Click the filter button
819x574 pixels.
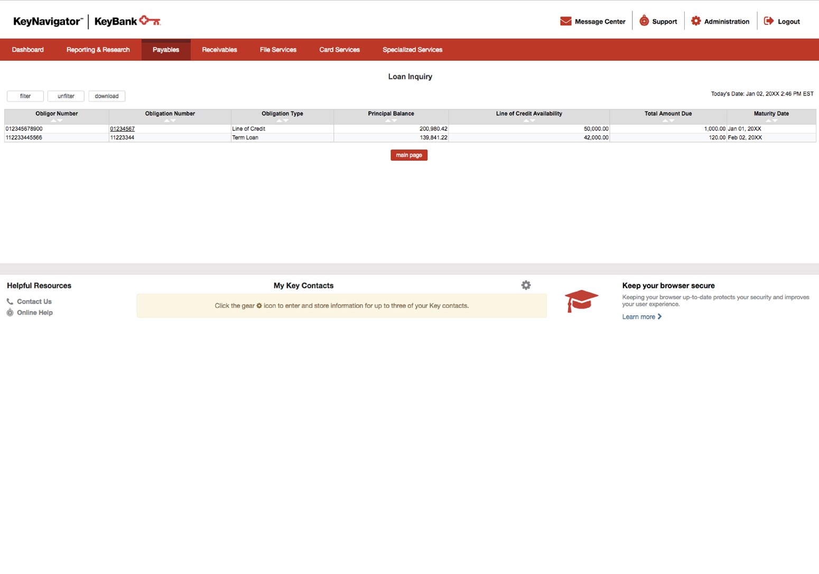tap(24, 96)
